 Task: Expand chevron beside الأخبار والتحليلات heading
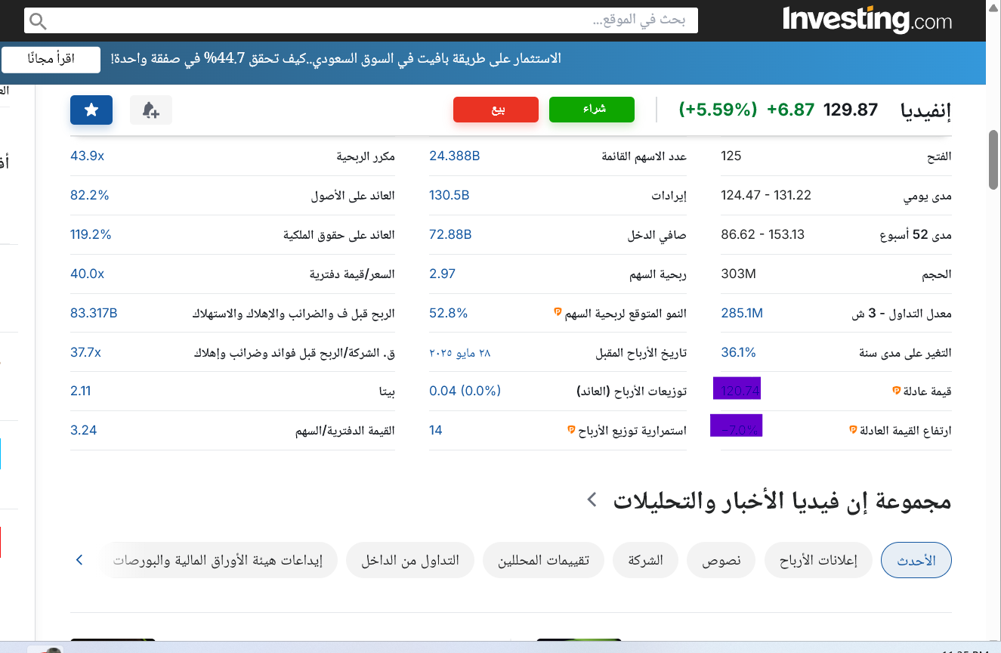point(592,500)
